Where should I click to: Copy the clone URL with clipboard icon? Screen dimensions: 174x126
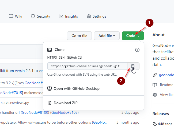pyautogui.click(x=133, y=66)
